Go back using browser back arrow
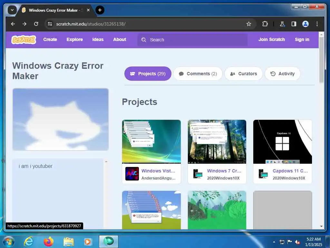Viewport: 330px width, 248px height. (x=13, y=24)
